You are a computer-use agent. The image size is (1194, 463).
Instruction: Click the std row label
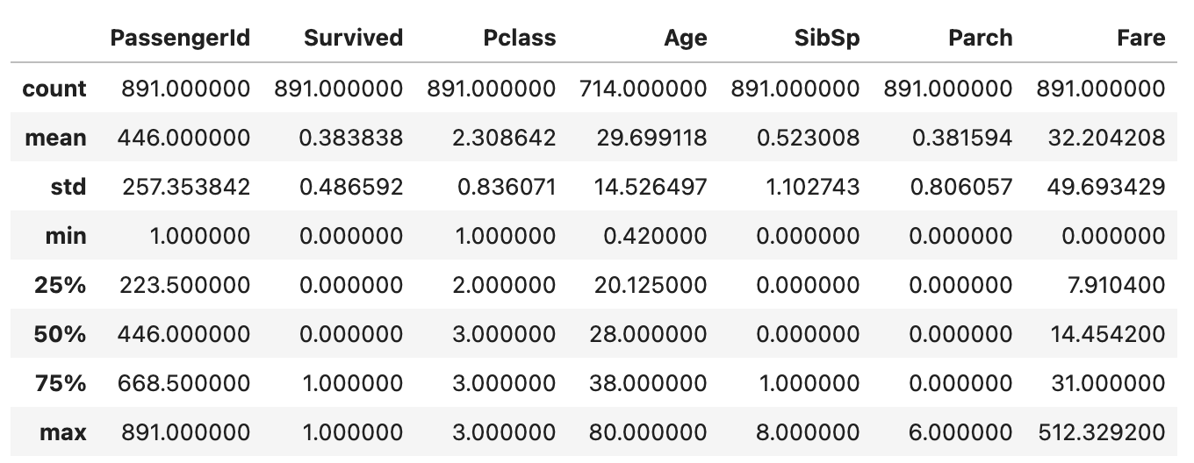coord(68,187)
